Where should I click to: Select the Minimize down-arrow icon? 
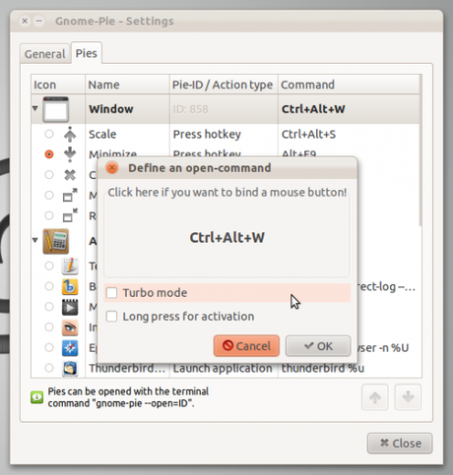(70, 154)
